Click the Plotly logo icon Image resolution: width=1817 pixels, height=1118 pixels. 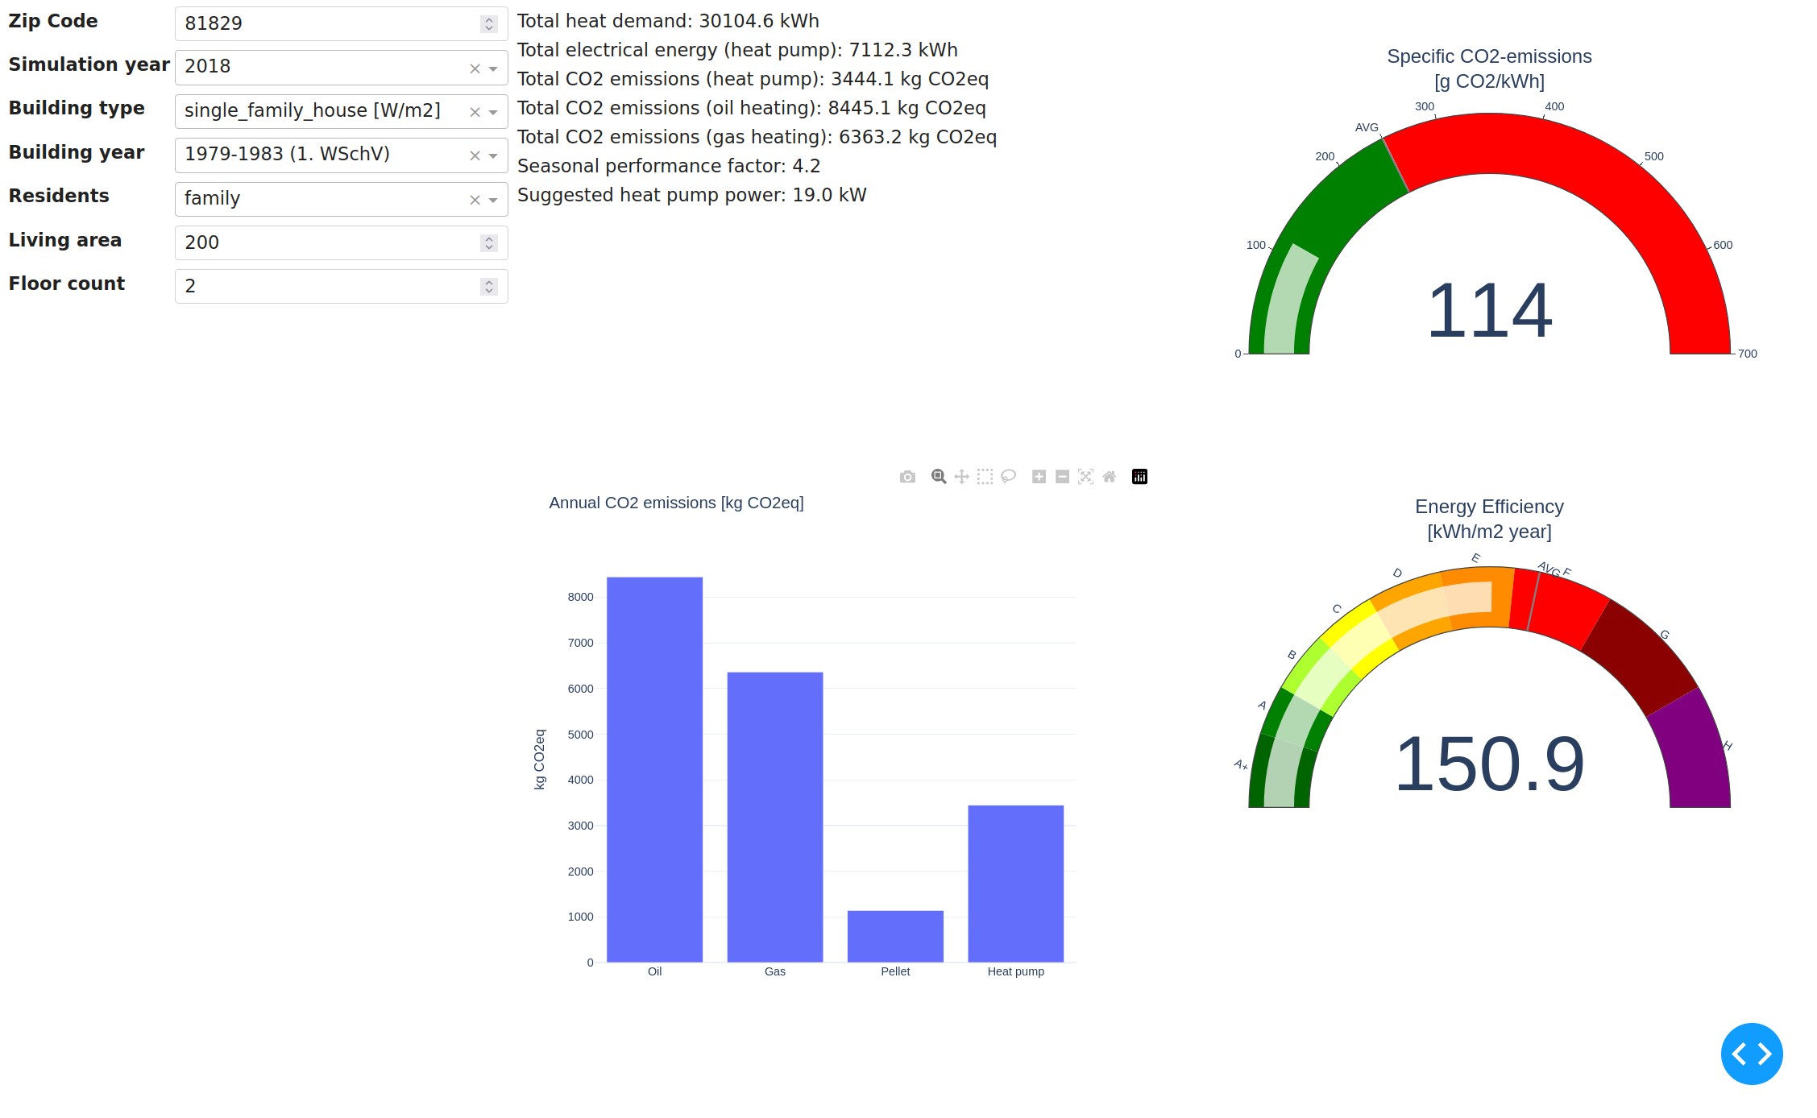point(1139,477)
